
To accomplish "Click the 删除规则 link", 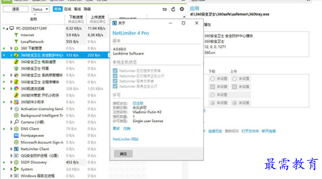I will coord(232,131).
